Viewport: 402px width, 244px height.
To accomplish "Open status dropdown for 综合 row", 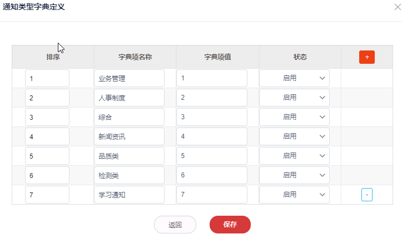I will point(295,117).
